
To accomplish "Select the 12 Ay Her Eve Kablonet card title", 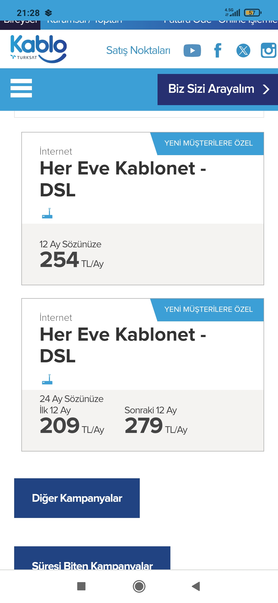I will click(x=123, y=179).
